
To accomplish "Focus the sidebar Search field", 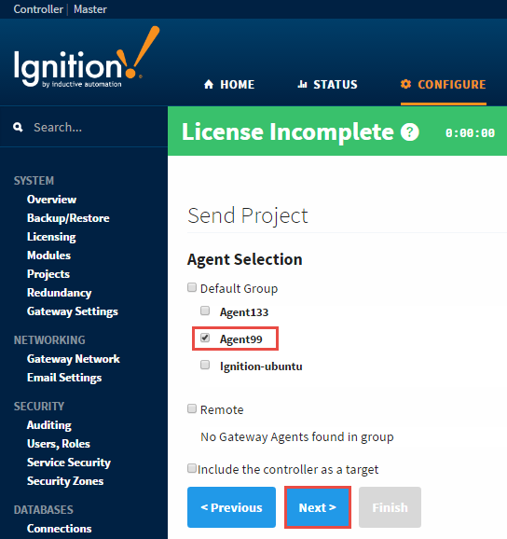I will 84,128.
